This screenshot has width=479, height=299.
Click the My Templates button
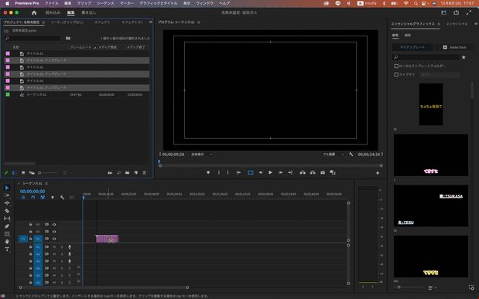tap(412, 47)
